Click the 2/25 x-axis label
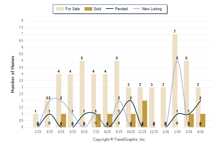 point(38,132)
